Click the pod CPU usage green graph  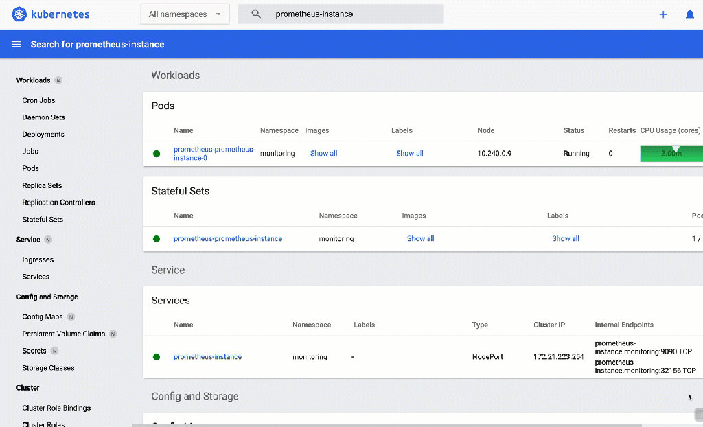pyautogui.click(x=671, y=153)
